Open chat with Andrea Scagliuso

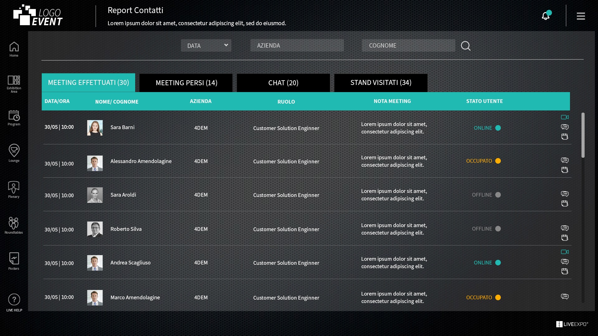click(565, 261)
